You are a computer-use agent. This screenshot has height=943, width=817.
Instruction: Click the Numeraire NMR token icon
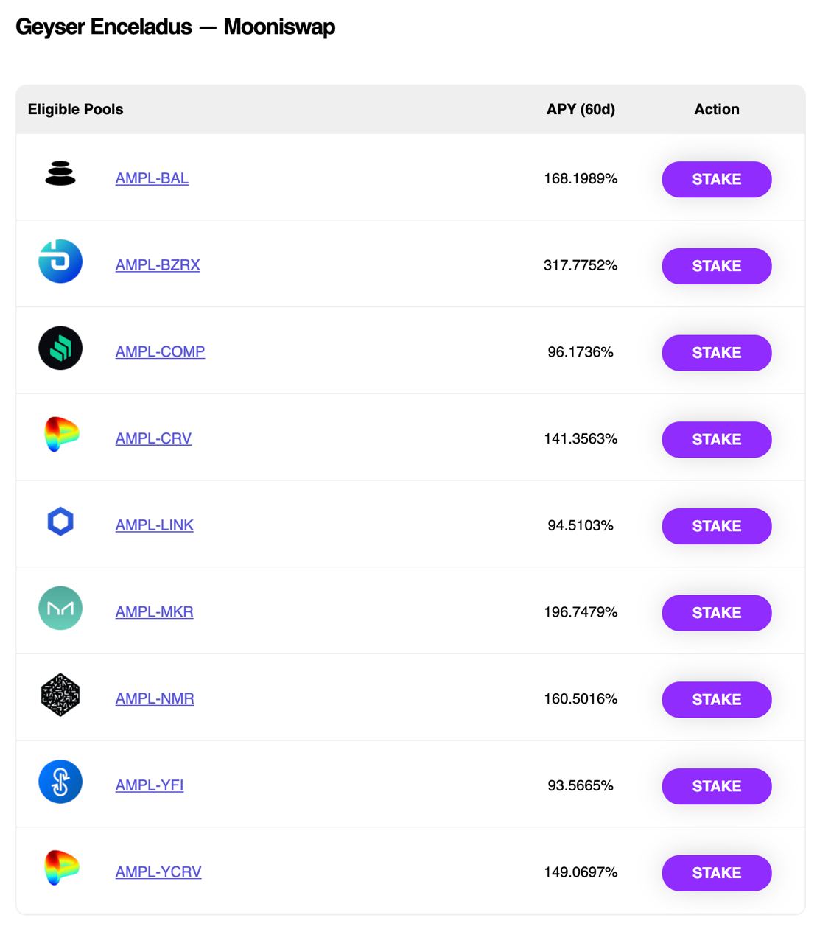point(60,695)
